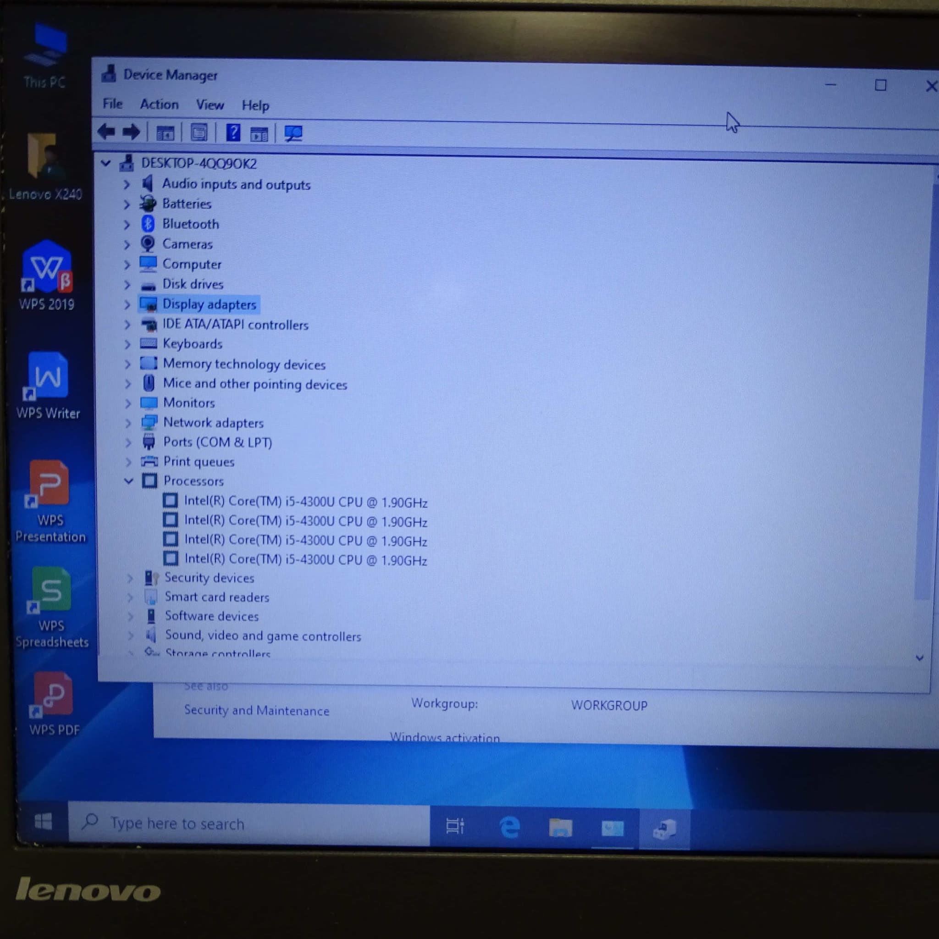
Task: Collapse the DESKTOP-4QQ9OK2 root node
Action: pos(105,163)
